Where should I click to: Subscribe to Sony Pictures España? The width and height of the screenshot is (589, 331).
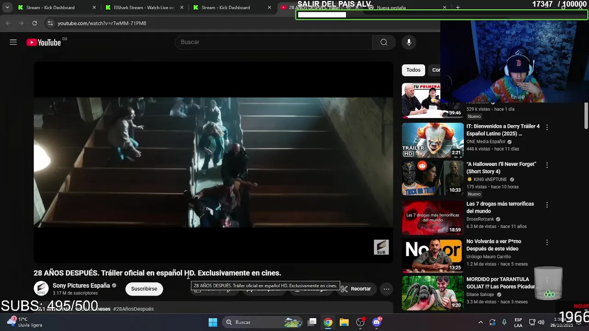coord(144,289)
